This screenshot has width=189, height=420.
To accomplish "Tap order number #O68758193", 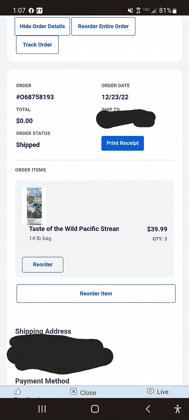I will 35,97.
